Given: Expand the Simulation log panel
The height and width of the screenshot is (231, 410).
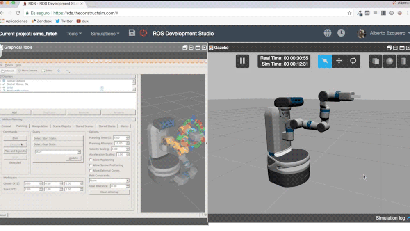Looking at the screenshot, I should point(392,218).
